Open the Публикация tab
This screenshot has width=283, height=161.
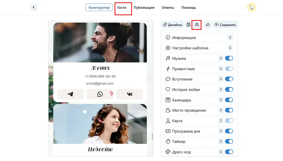[144, 8]
